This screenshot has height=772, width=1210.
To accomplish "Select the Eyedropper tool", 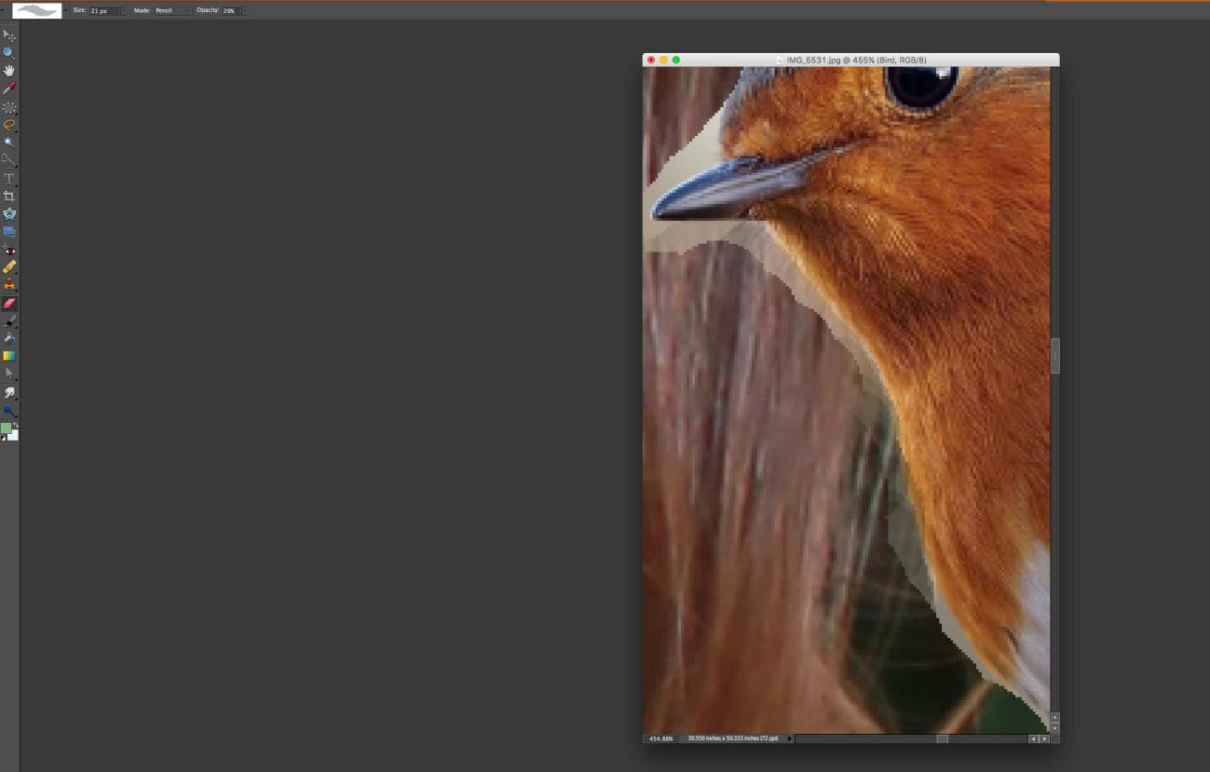I will coord(9,87).
